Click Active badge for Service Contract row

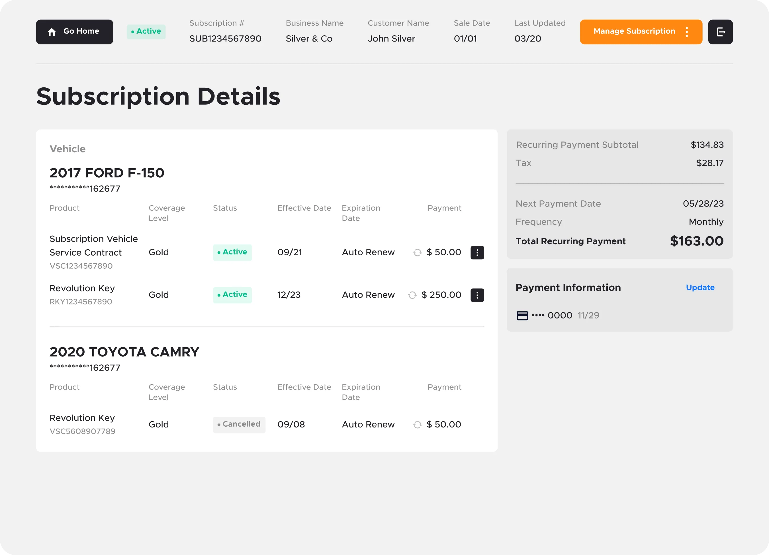click(232, 252)
